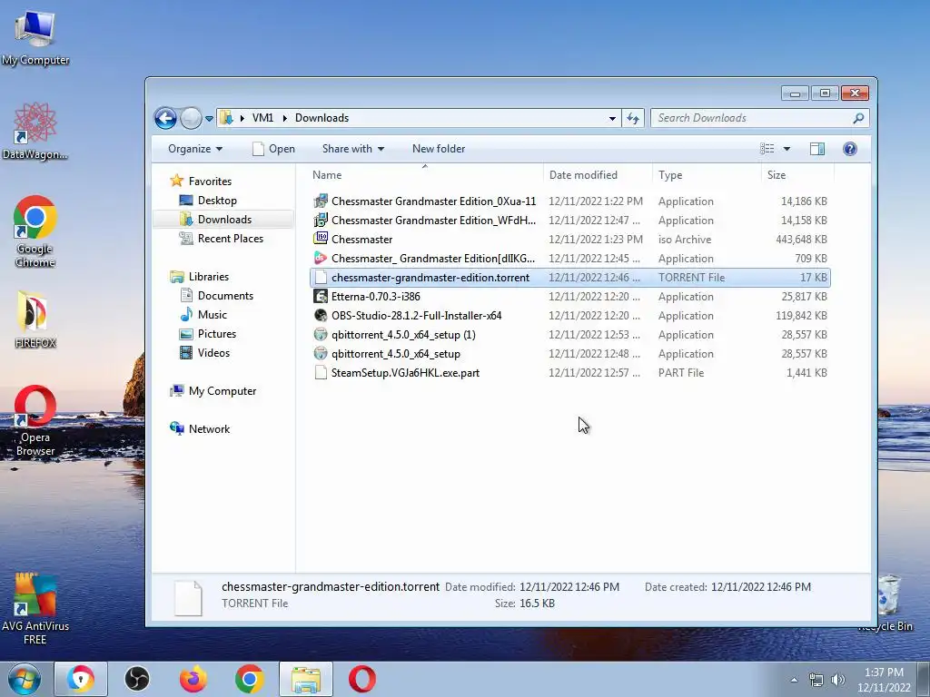930x697 pixels.
Task: Create a New folder
Action: (439, 149)
